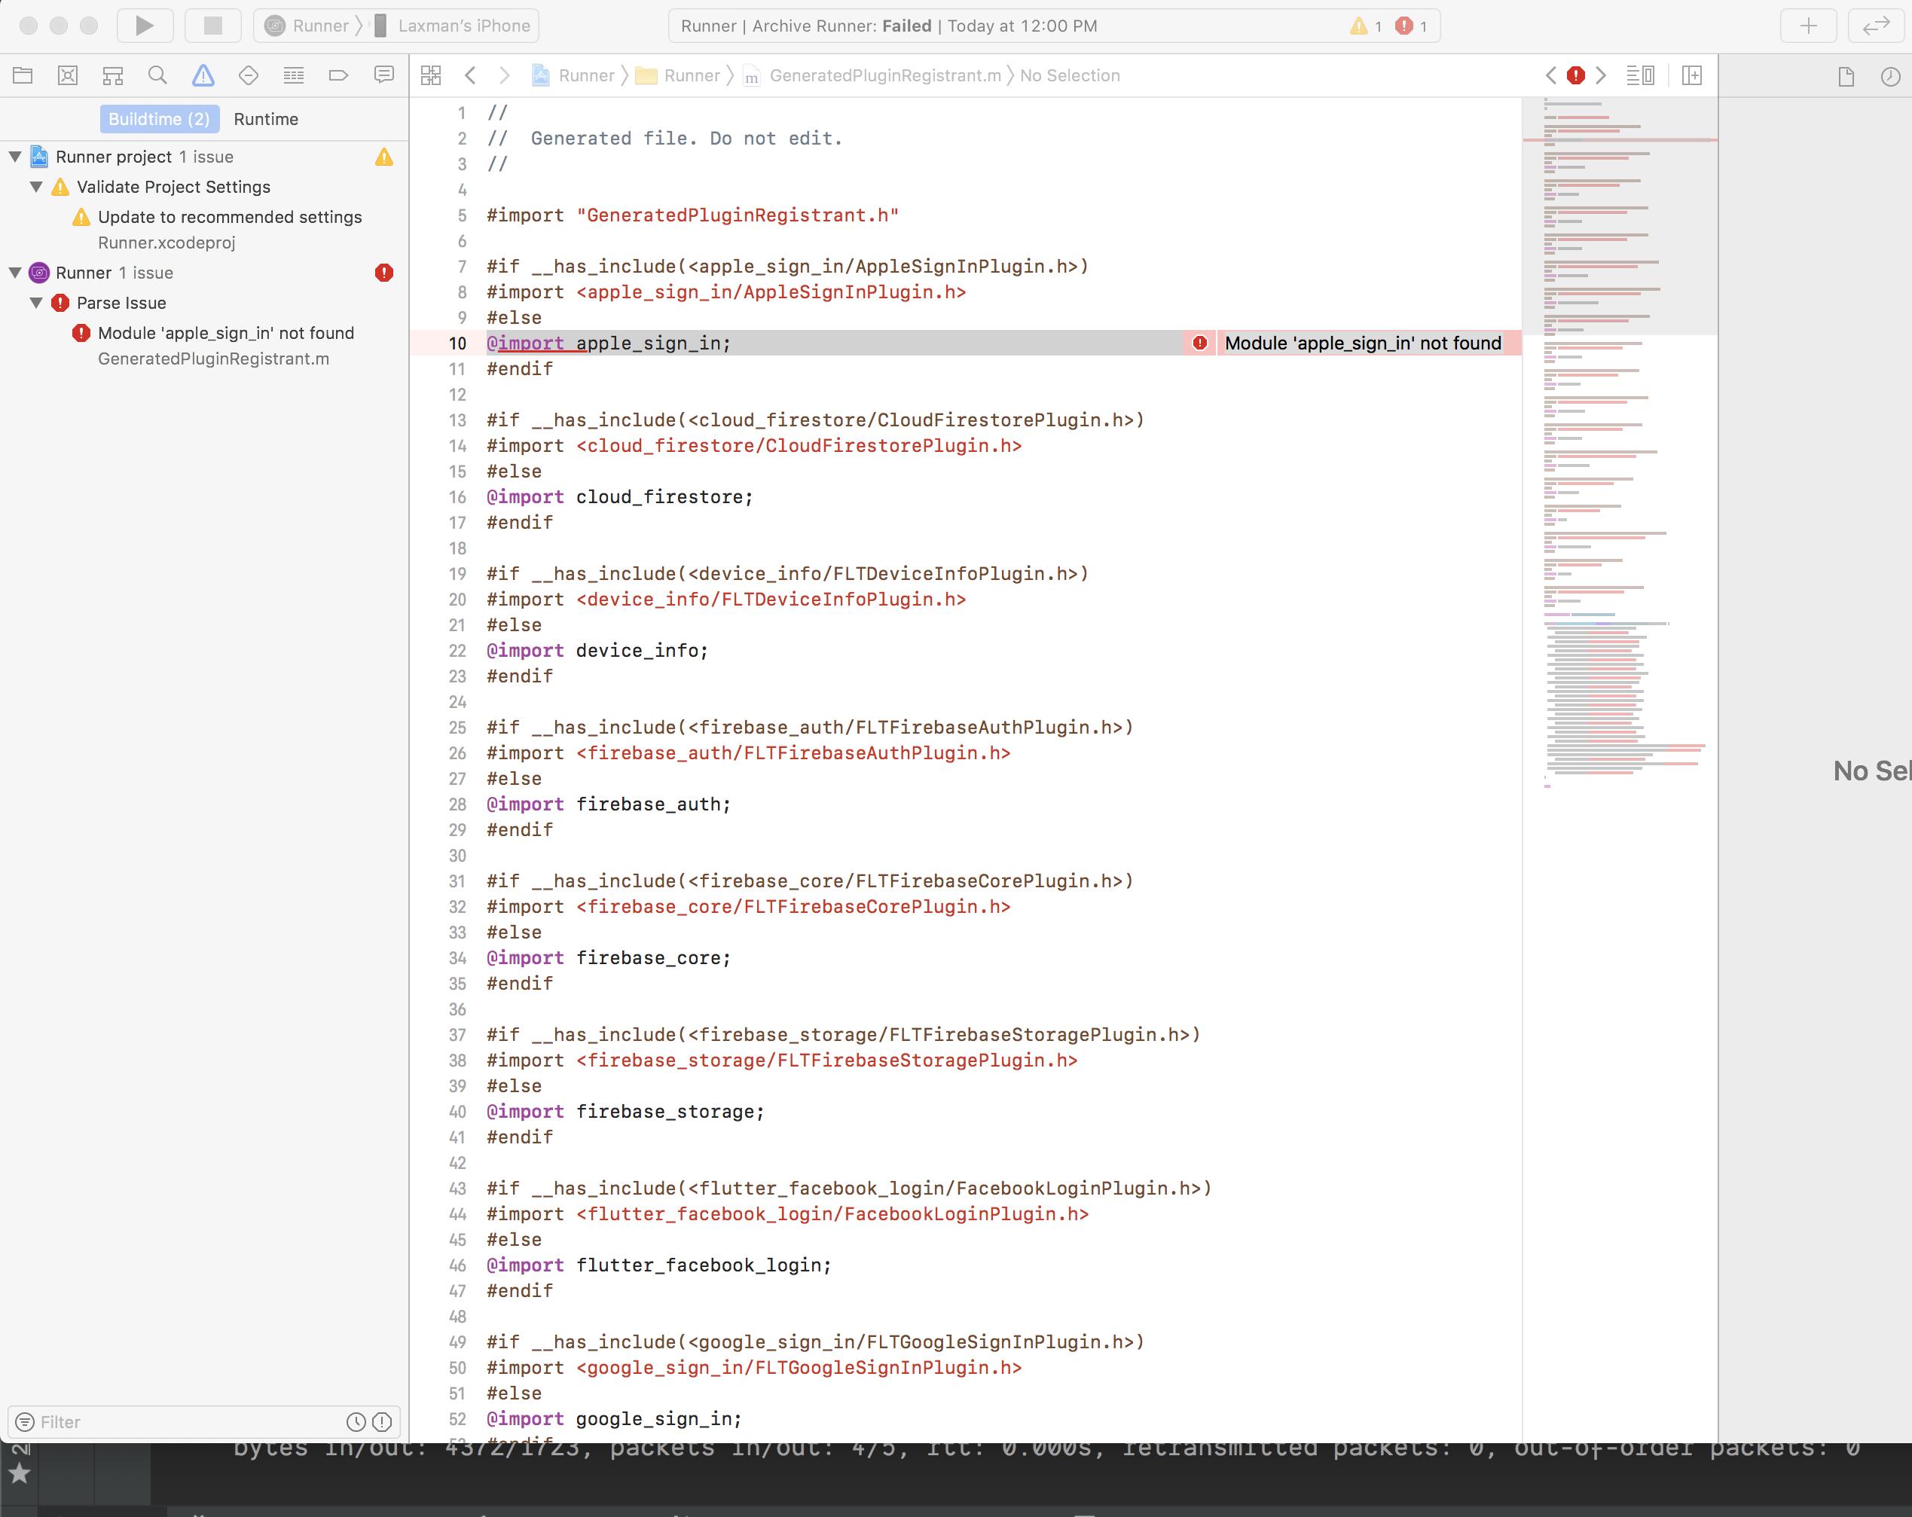Click the Stop build button
Viewport: 1912px width, 1517px height.
click(213, 26)
